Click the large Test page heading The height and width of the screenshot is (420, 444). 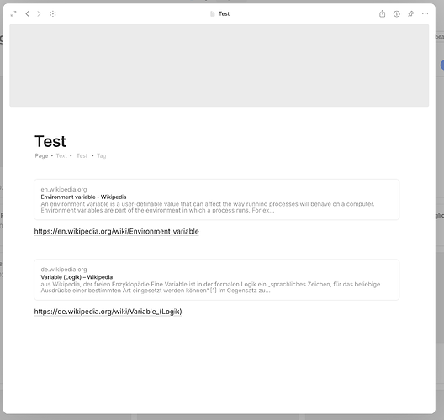click(50, 141)
